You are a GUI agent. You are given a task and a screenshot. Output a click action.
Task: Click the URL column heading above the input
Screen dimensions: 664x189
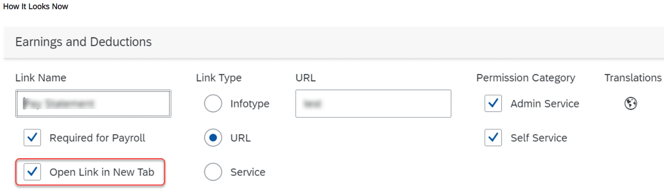[305, 78]
